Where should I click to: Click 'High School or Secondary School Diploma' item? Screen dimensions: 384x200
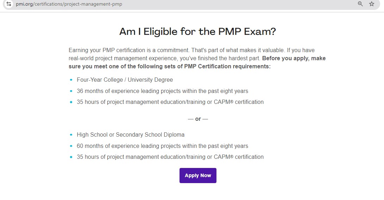[131, 135]
